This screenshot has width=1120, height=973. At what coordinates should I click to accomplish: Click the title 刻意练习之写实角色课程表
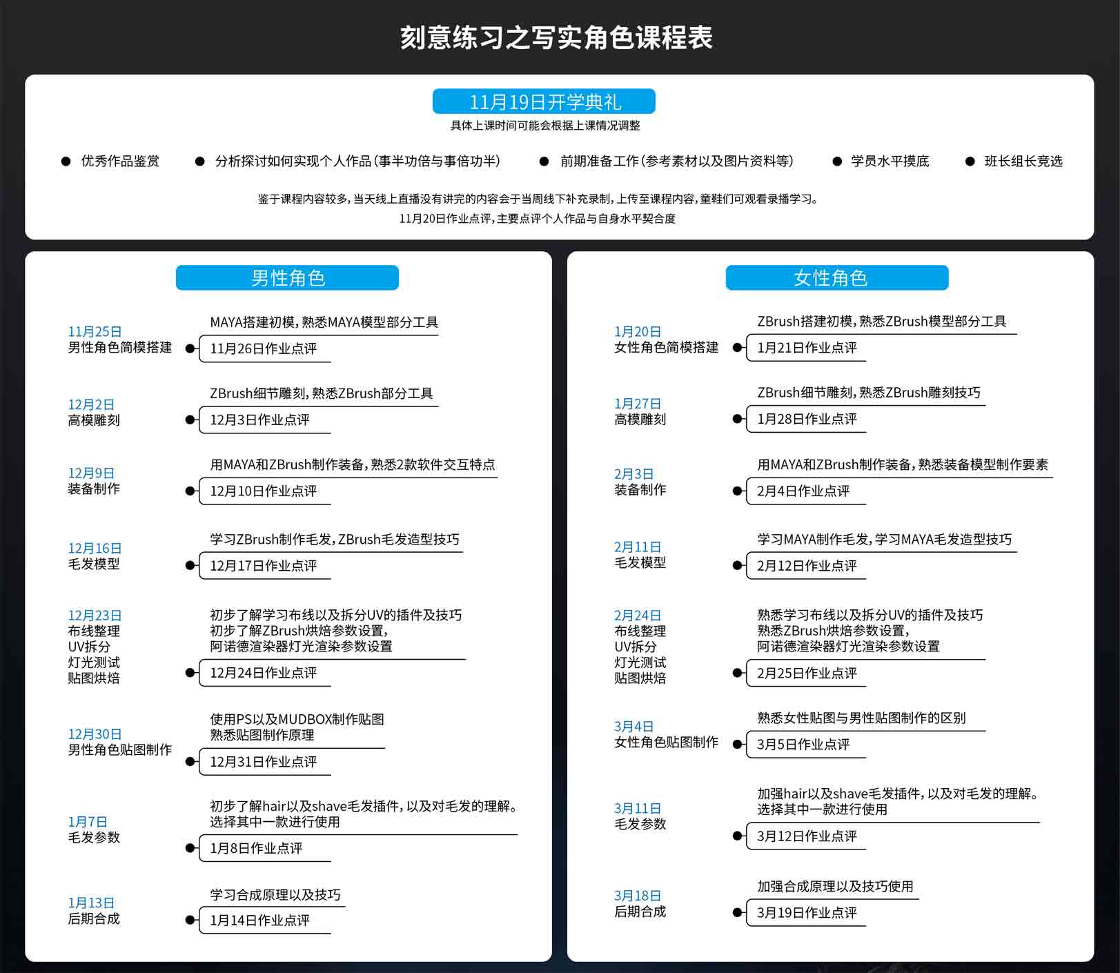556,37
